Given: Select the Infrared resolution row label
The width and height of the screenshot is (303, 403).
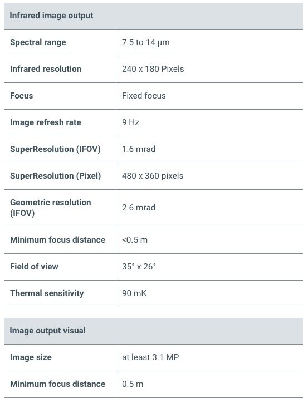Looking at the screenshot, I should point(46,69).
